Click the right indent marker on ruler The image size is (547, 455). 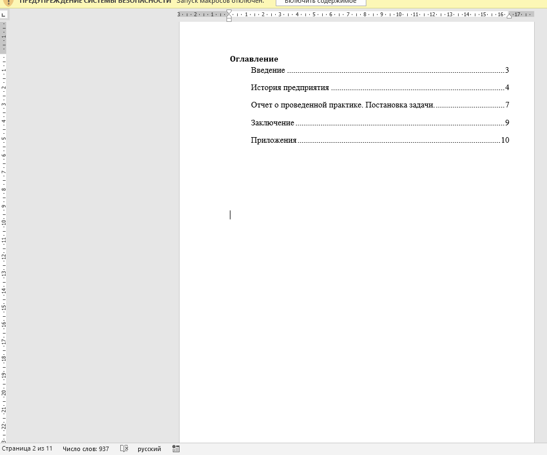(509, 16)
